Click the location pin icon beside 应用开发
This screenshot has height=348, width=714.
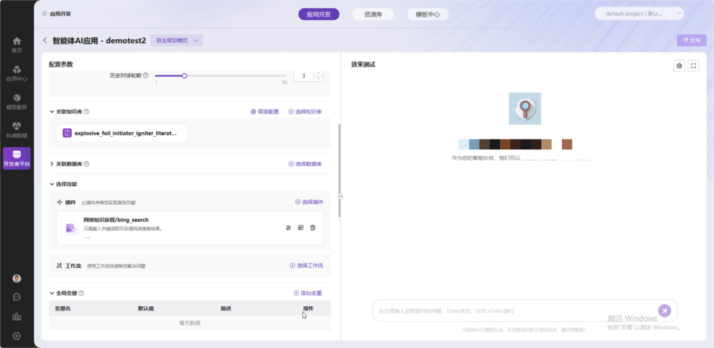pyautogui.click(x=44, y=14)
